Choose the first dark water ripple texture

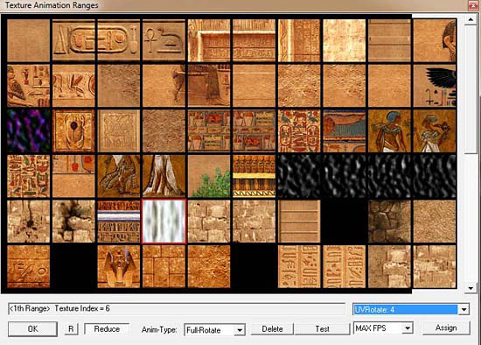pos(299,176)
